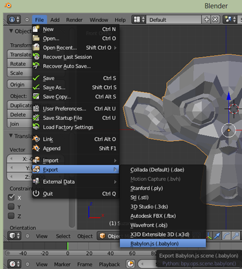Export as 3D Studio (.3ds)
The width and height of the screenshot is (242, 269).
pyautogui.click(x=163, y=207)
